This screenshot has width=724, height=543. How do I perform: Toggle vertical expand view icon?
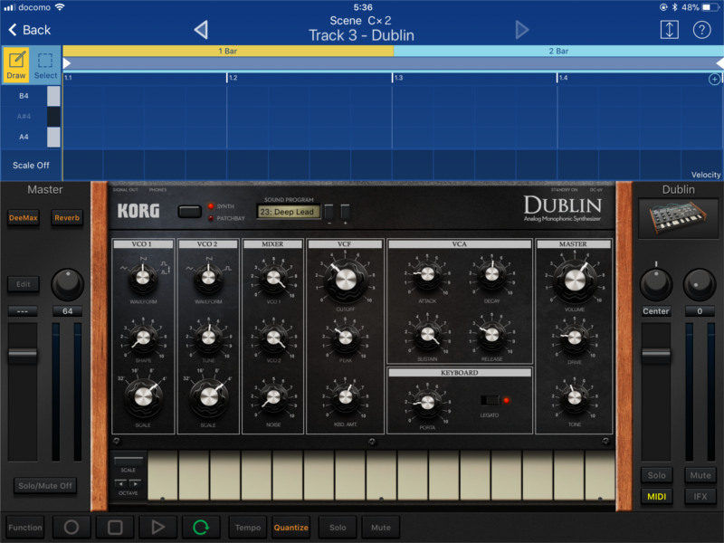(x=669, y=30)
